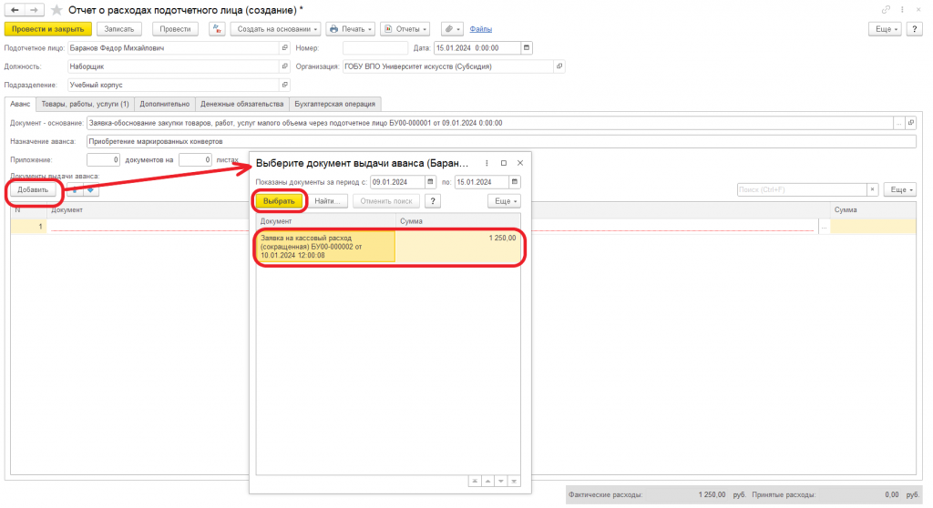Focus the Номер input field
This screenshot has width=933, height=508.
[374, 48]
